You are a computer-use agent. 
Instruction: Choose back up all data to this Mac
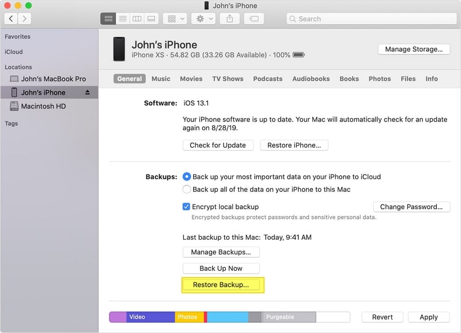pyautogui.click(x=186, y=189)
